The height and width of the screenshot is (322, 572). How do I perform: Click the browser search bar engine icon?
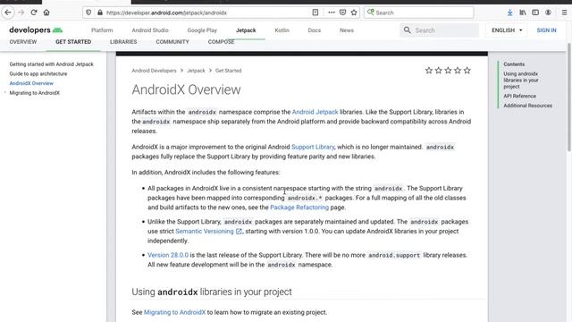371,13
